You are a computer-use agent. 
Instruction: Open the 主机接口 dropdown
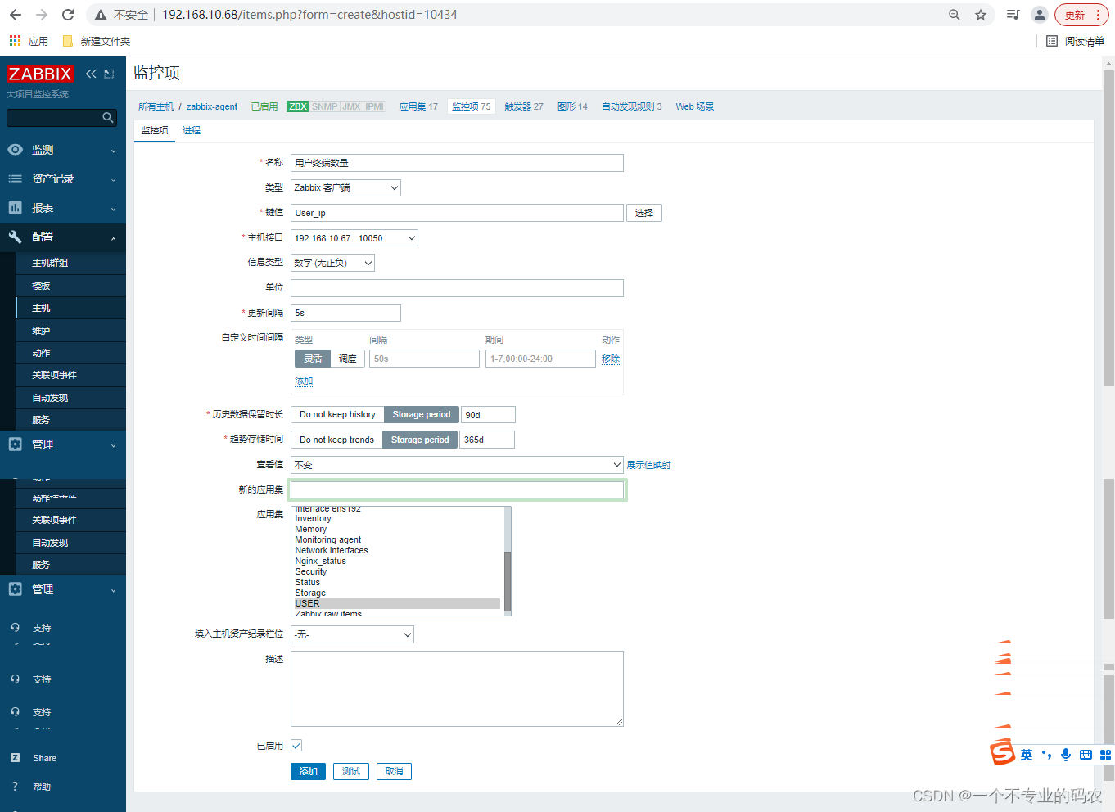pos(354,238)
